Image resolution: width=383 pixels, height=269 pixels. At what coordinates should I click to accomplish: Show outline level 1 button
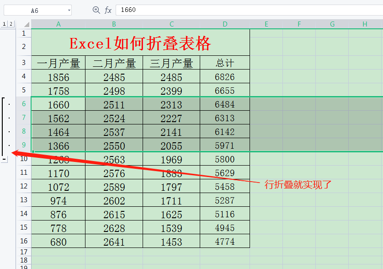(4, 24)
